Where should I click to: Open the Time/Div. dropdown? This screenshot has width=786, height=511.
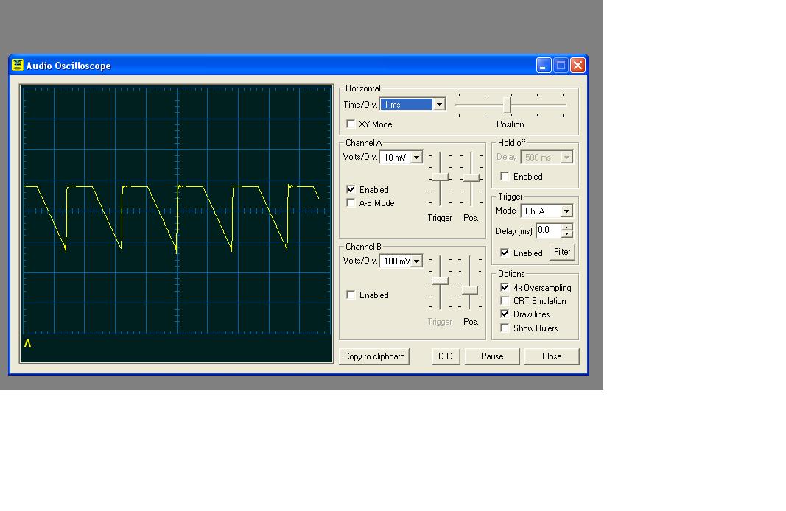438,105
